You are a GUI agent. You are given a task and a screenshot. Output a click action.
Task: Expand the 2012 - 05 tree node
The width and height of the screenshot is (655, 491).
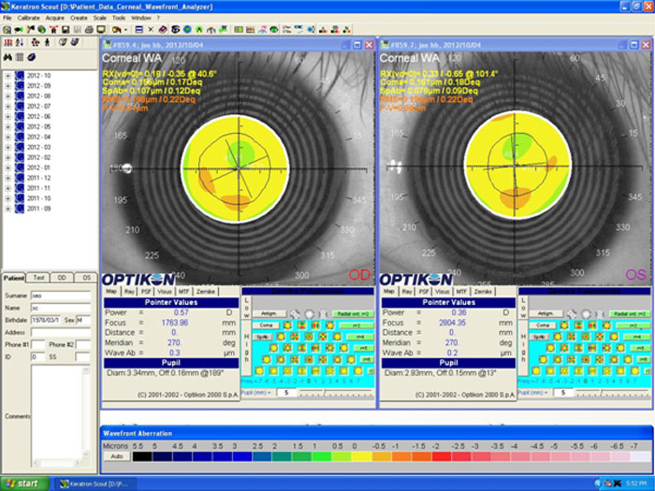(x=7, y=127)
